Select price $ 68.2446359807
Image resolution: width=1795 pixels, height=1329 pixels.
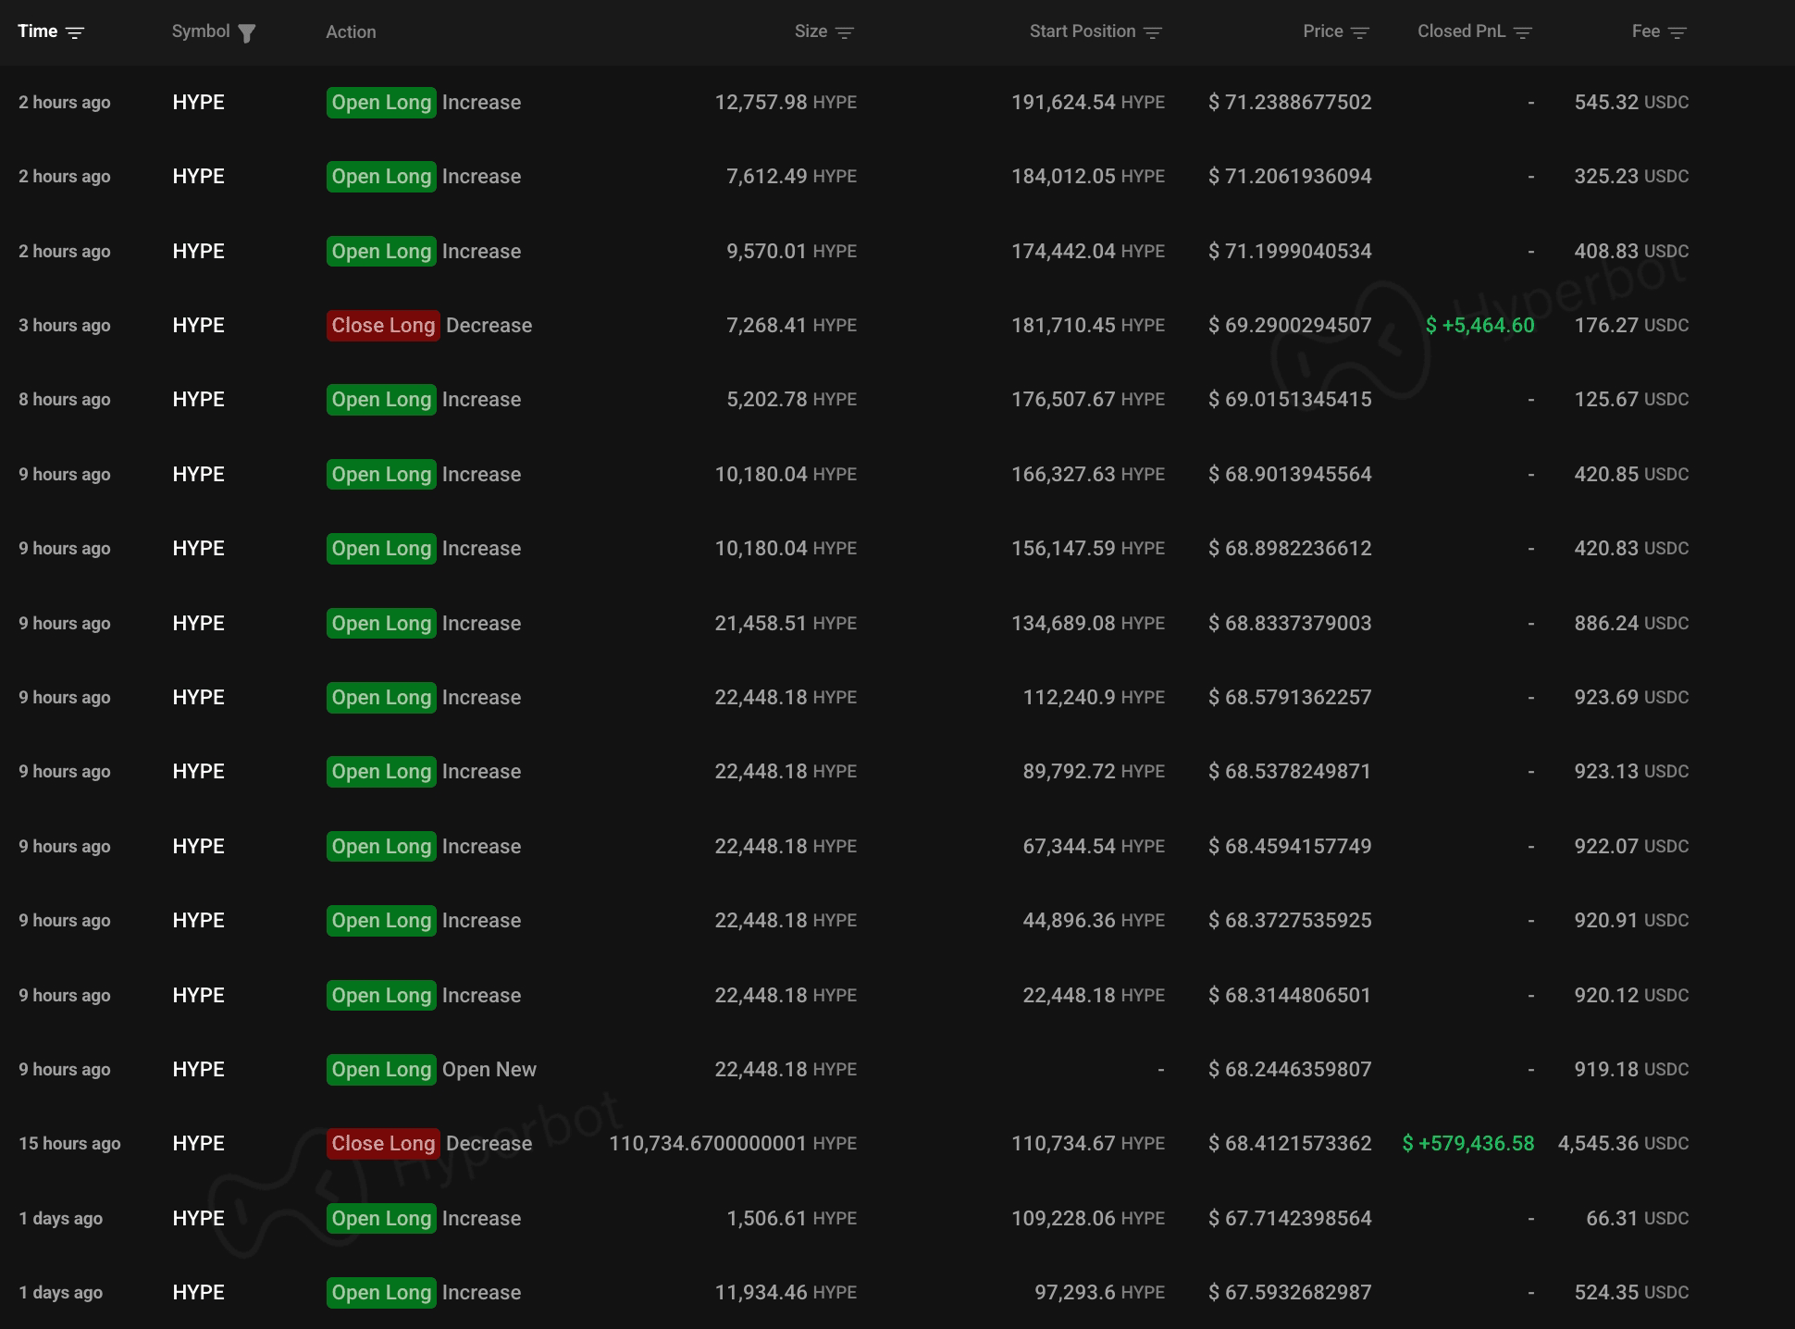pyautogui.click(x=1290, y=1069)
